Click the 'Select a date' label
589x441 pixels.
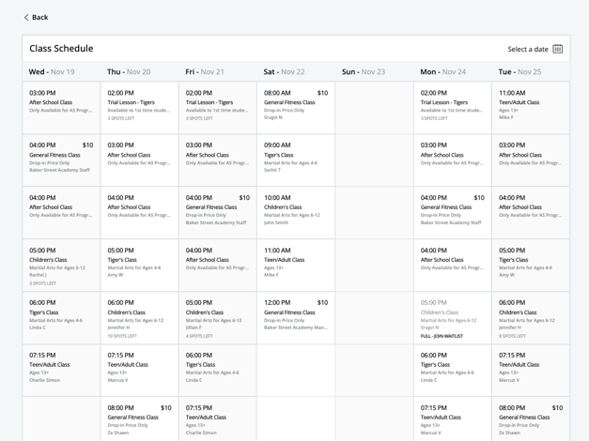[x=528, y=49]
